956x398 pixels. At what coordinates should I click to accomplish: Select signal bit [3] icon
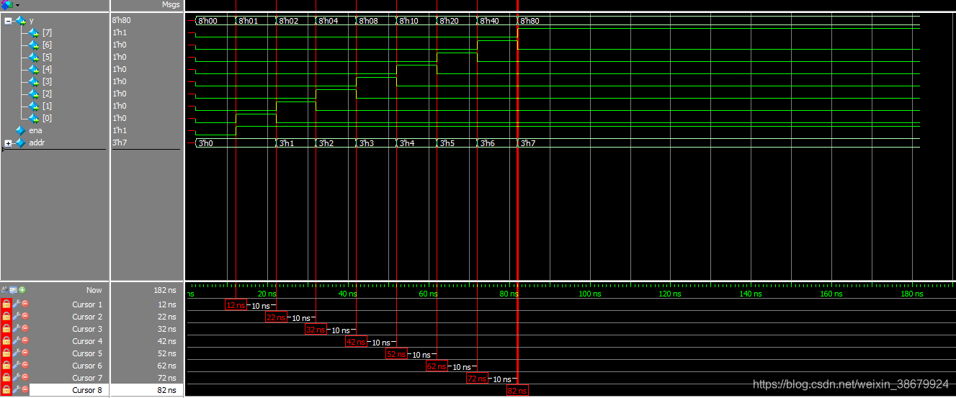tap(34, 81)
